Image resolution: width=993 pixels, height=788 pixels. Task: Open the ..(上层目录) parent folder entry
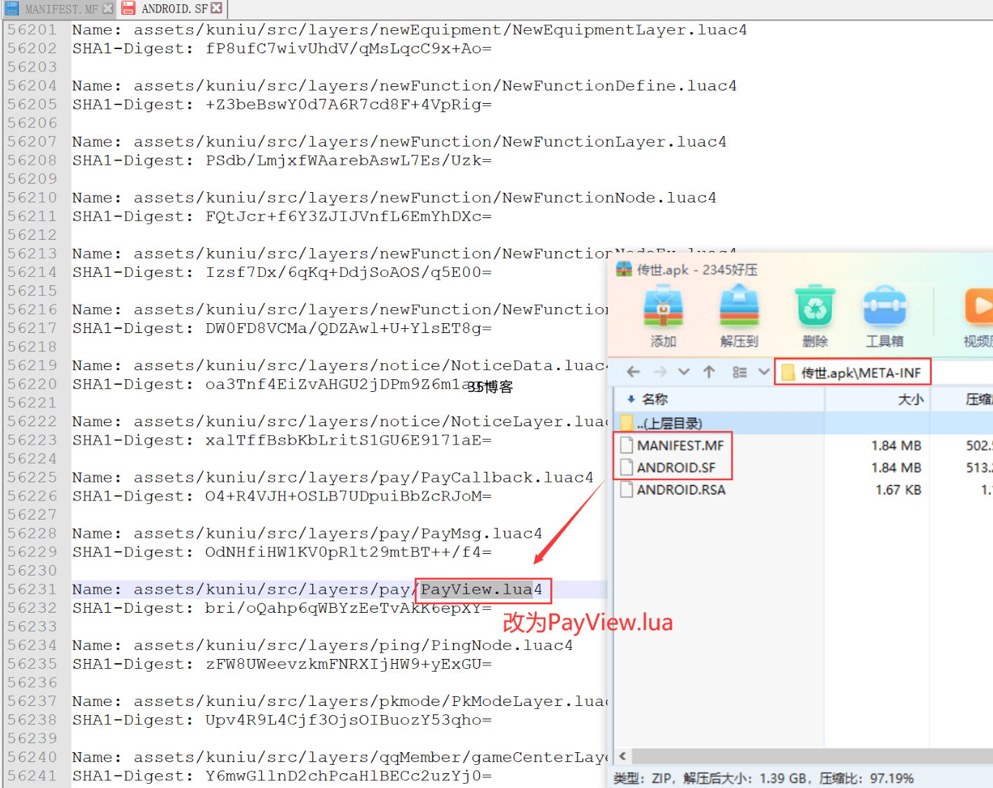click(669, 423)
